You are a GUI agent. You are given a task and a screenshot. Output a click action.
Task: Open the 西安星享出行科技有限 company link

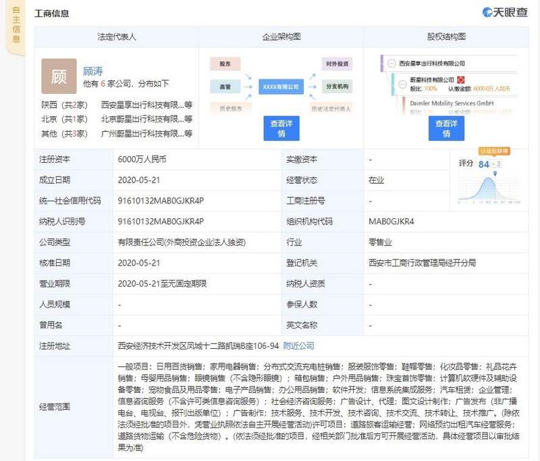tap(142, 105)
